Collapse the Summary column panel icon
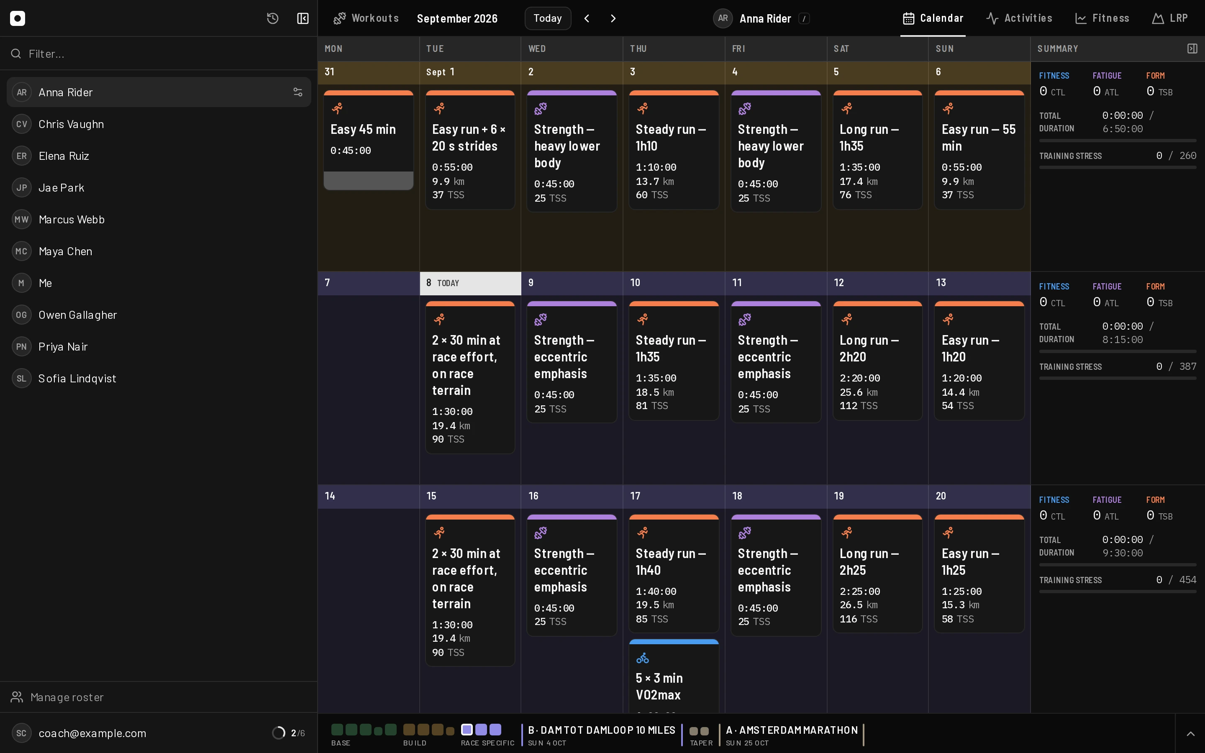 tap(1192, 48)
